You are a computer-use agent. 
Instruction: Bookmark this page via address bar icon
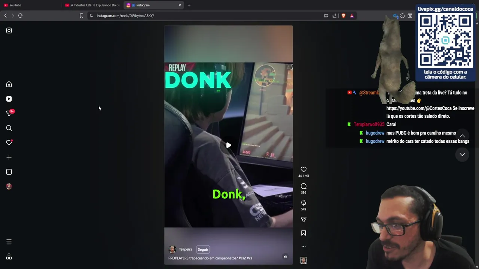82,16
